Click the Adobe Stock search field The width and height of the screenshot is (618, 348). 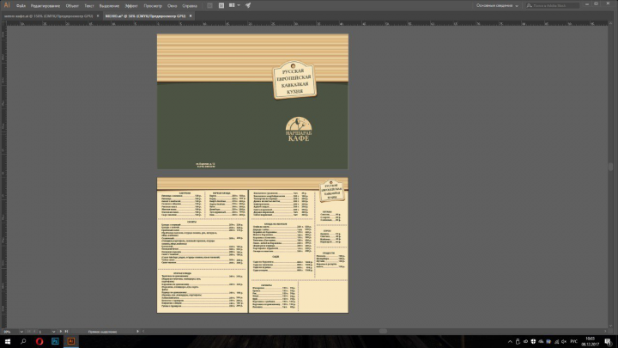point(553,5)
